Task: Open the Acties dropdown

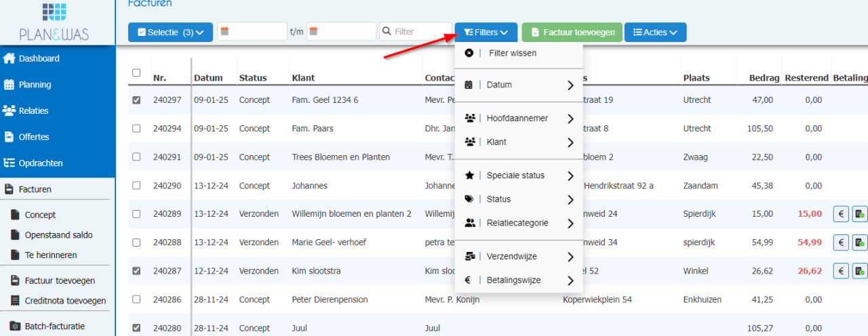Action: 655,32
